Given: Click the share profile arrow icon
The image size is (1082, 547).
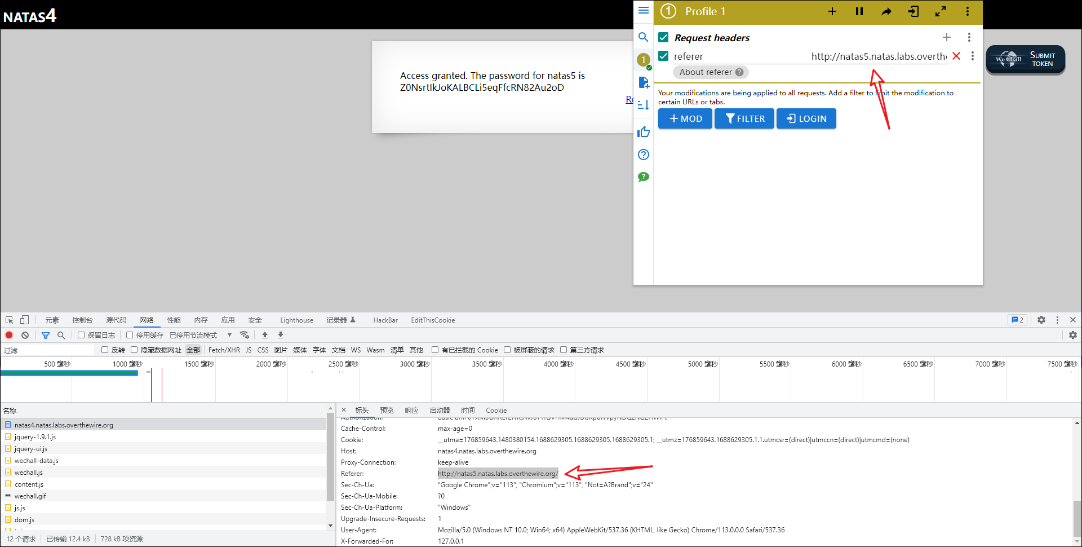Looking at the screenshot, I should [x=886, y=11].
